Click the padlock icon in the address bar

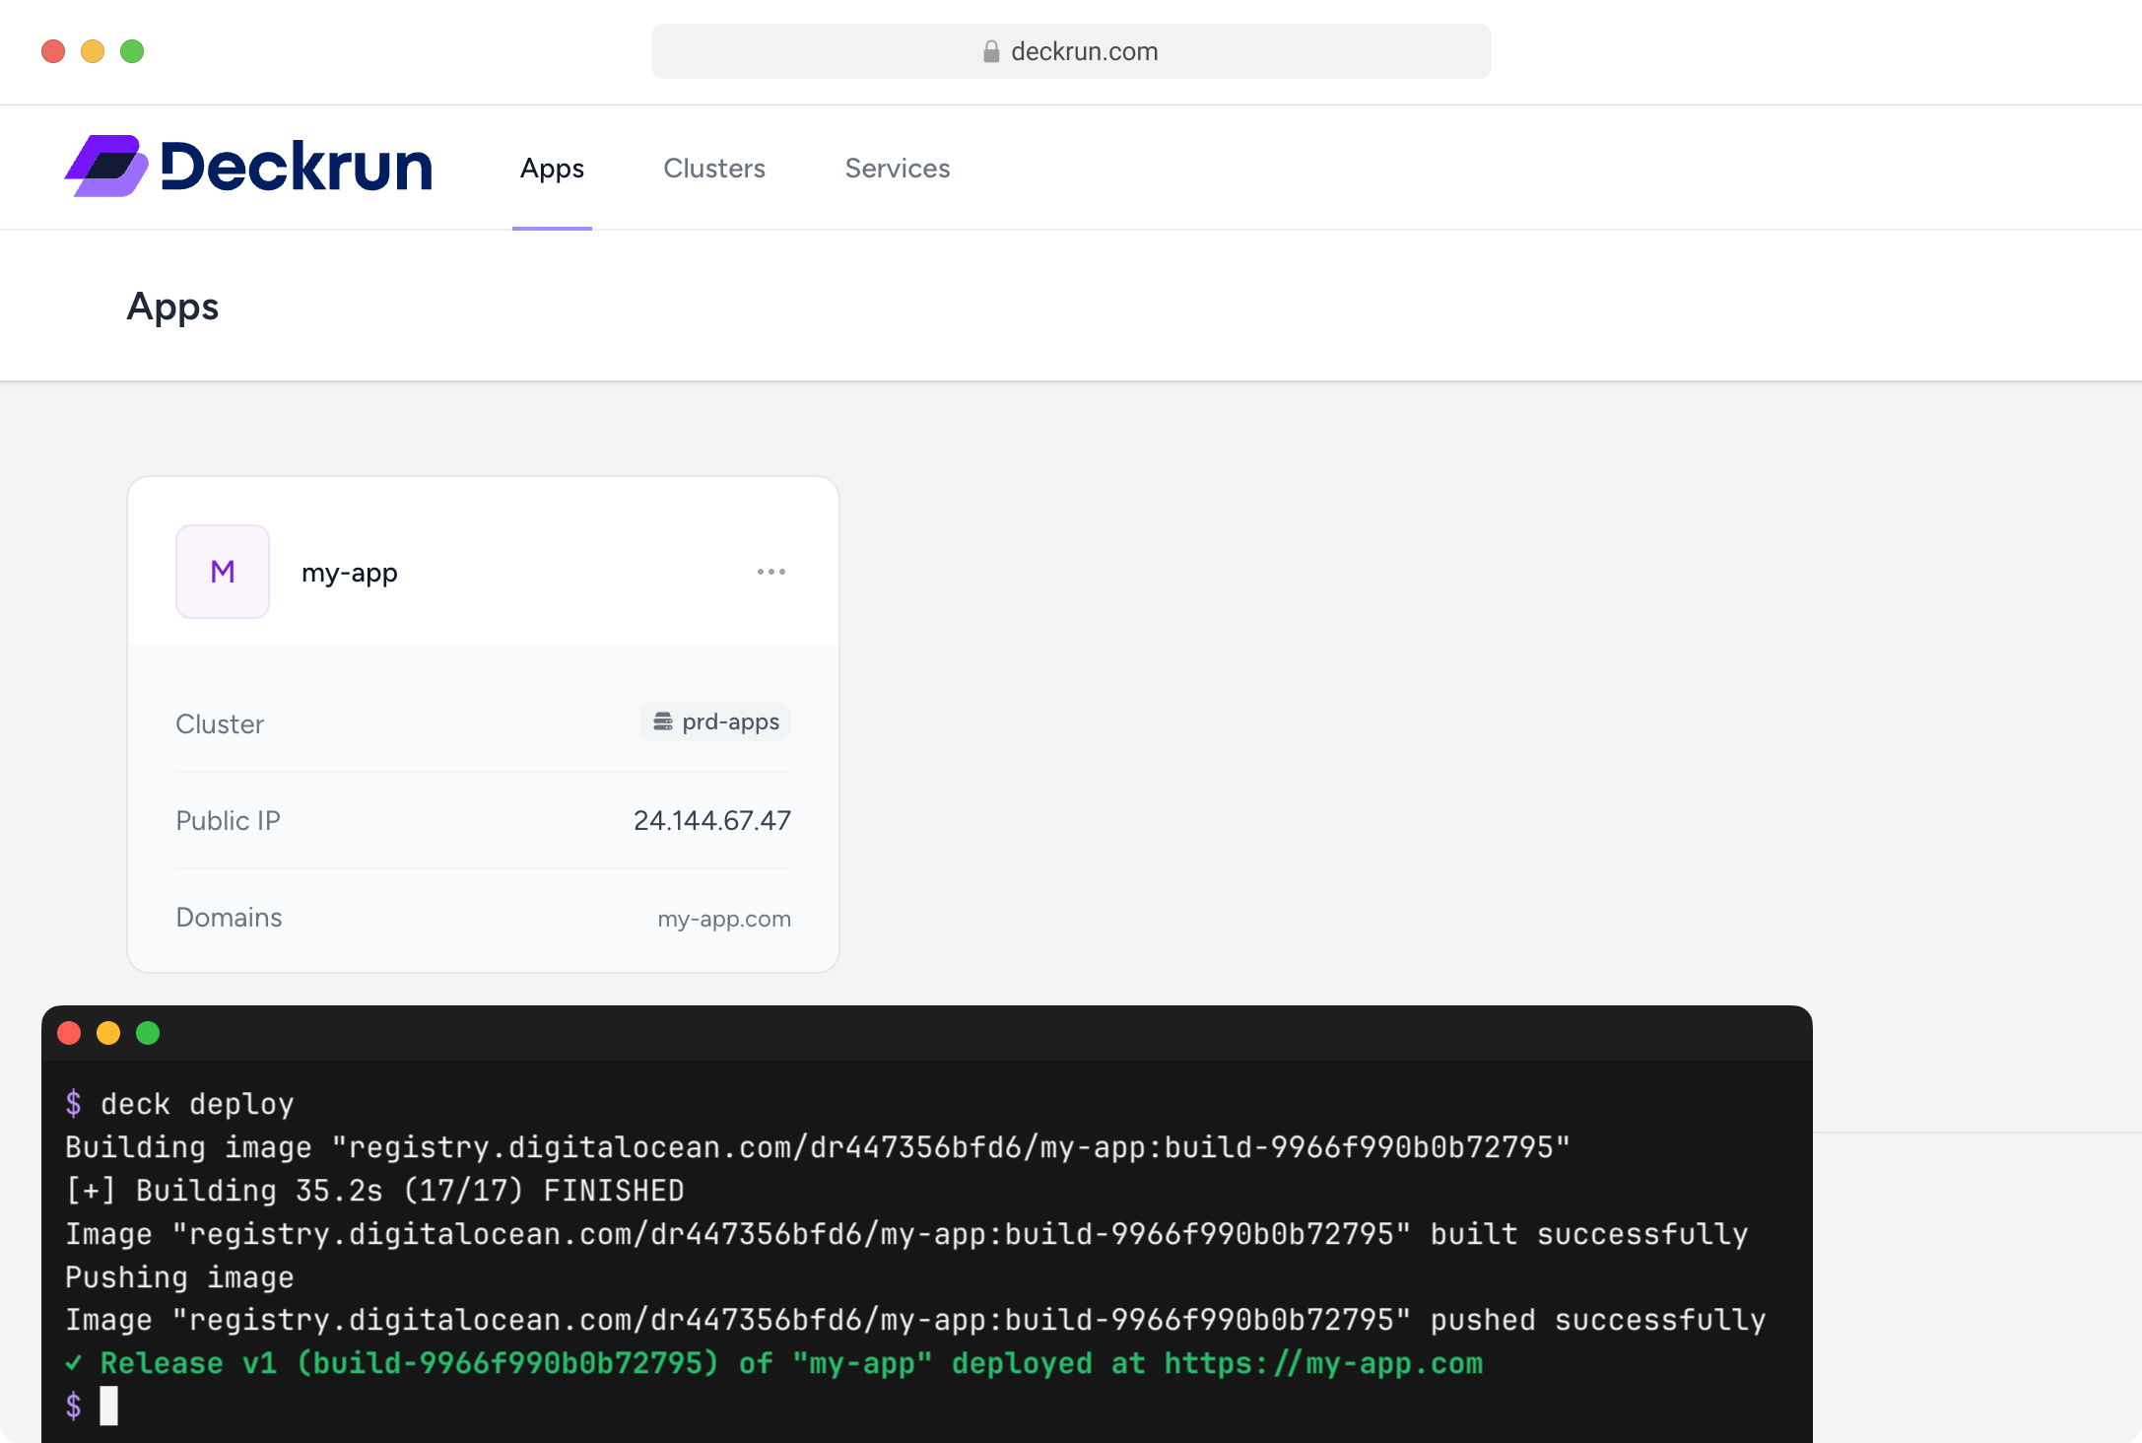pyautogui.click(x=989, y=51)
